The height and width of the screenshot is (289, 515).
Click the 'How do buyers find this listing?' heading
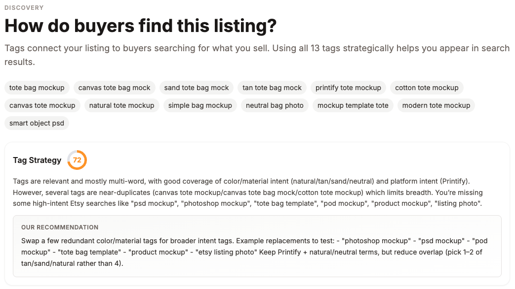tap(140, 26)
